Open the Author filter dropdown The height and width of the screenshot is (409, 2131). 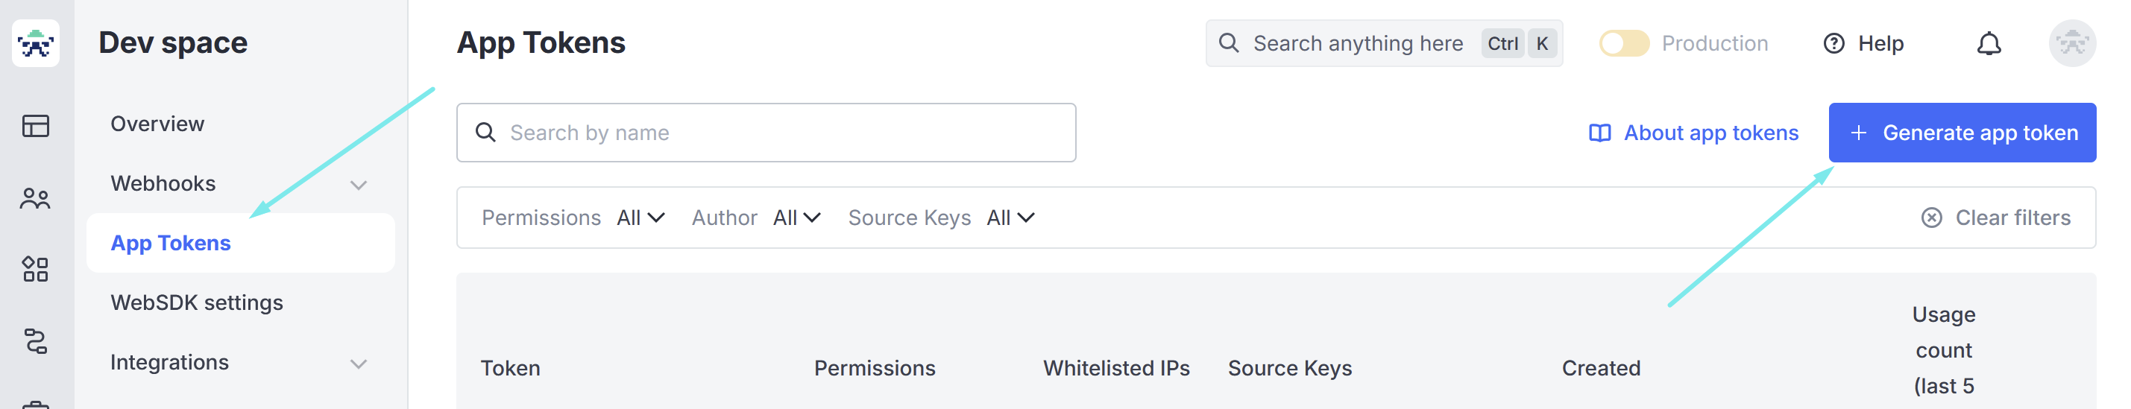tap(796, 218)
